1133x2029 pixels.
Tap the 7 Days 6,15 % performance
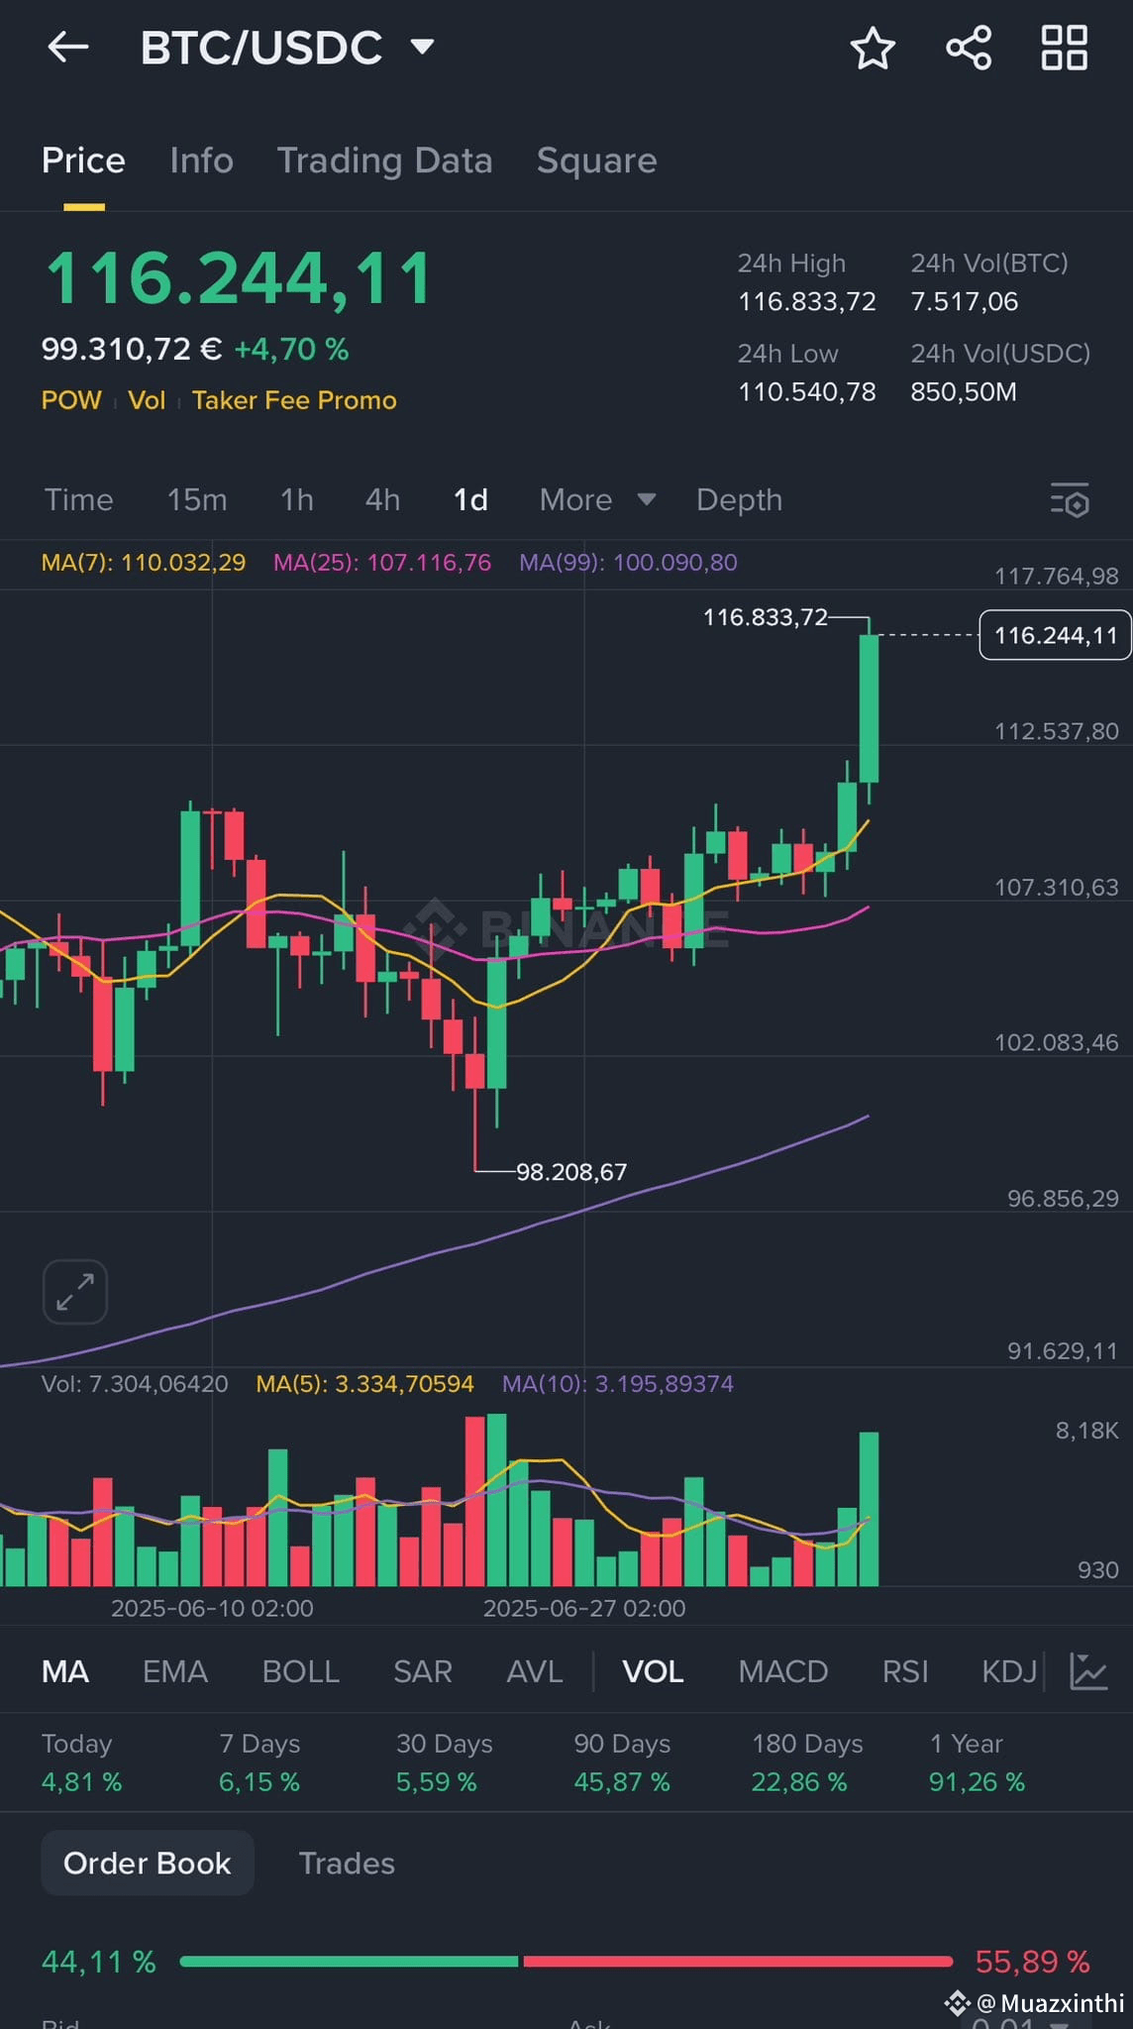tap(259, 1762)
